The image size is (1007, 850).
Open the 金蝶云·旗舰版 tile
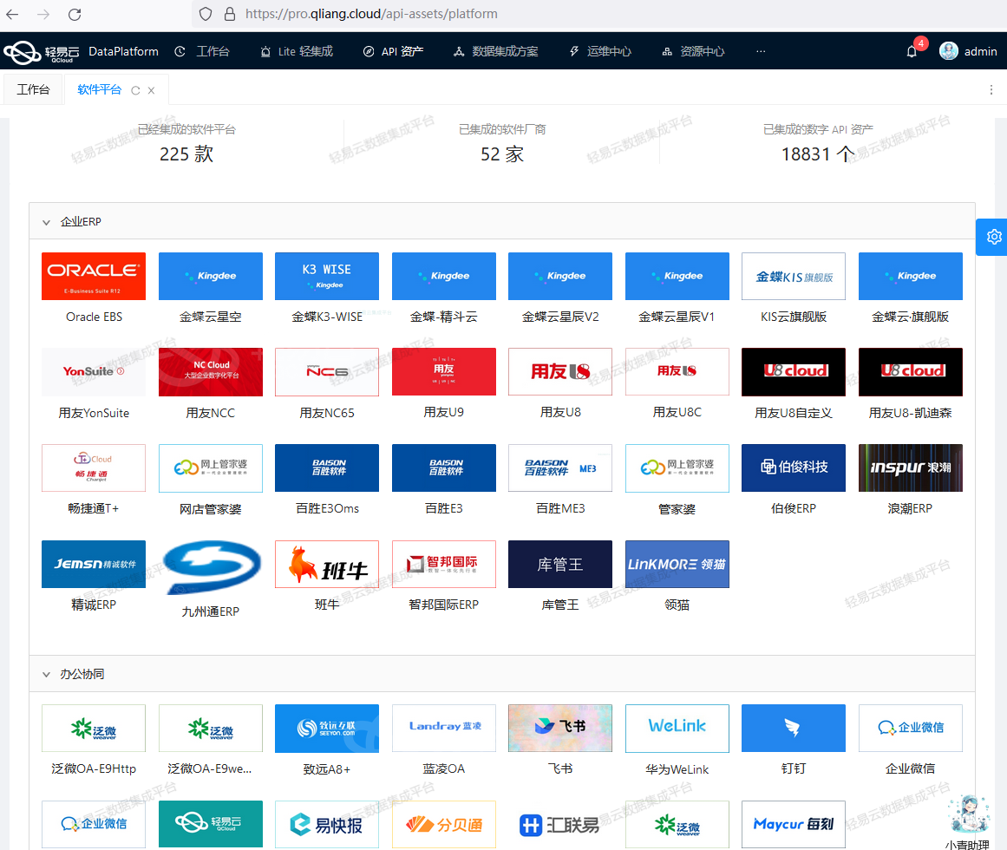(910, 276)
